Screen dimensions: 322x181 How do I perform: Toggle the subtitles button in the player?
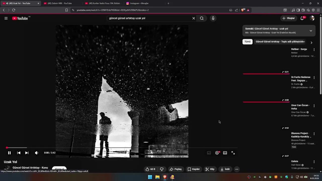209,153
